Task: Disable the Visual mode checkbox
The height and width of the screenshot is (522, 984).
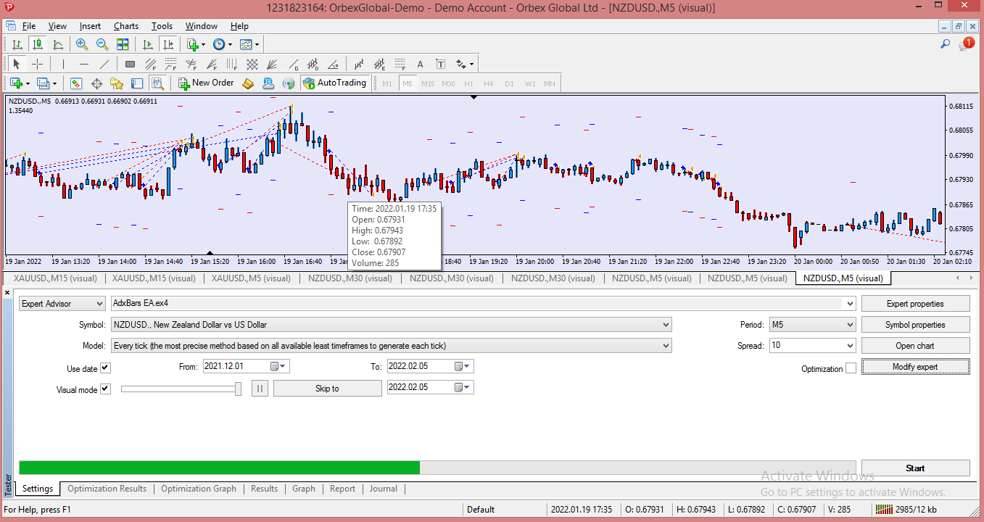Action: [x=105, y=389]
